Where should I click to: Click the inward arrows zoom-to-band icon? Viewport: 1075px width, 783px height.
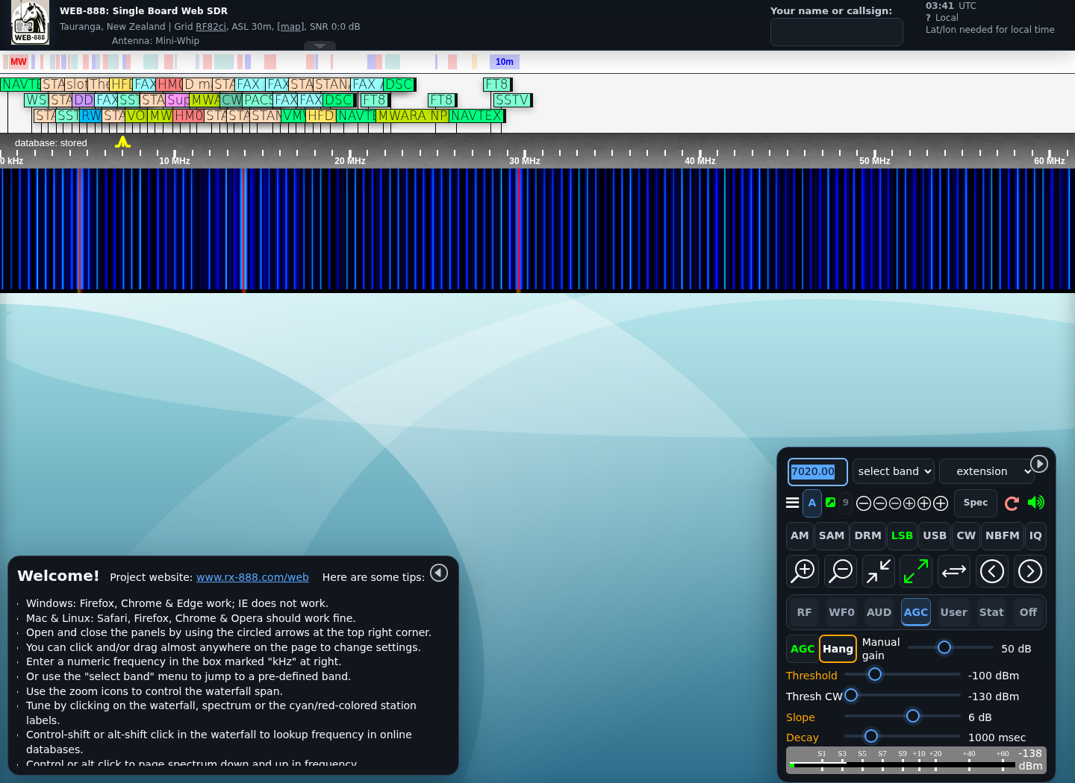[879, 571]
